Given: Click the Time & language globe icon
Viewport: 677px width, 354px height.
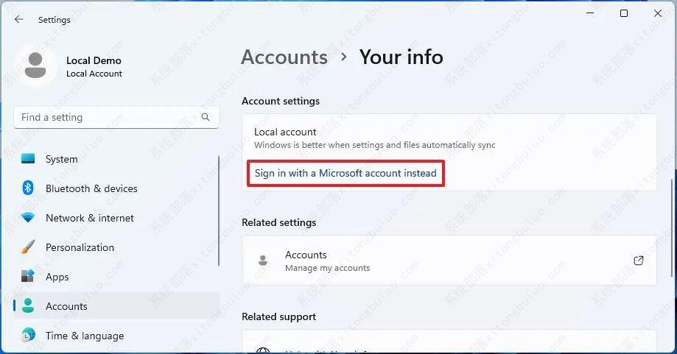Looking at the screenshot, I should [29, 336].
